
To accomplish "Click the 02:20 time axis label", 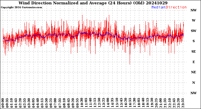I will 20,103.
